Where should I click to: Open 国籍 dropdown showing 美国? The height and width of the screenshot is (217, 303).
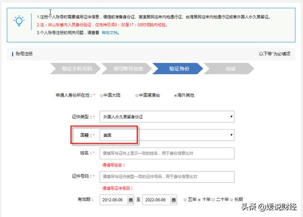(x=167, y=135)
